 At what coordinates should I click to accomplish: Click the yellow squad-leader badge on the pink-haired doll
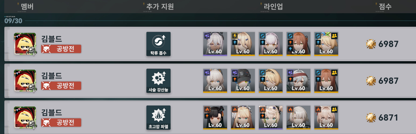click(334, 109)
